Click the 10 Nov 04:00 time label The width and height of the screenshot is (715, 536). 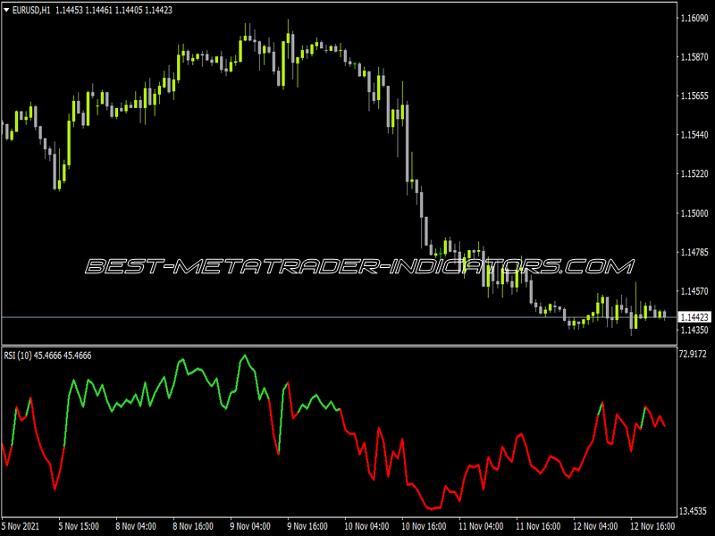coord(366,526)
